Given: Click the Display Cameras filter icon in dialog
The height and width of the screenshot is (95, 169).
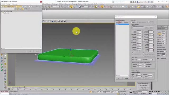Looking at the screenshot, I should [x=8, y=6].
